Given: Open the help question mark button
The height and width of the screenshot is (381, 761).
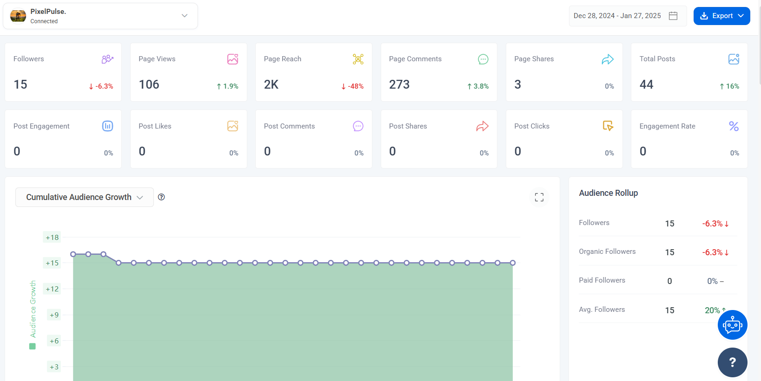Looking at the screenshot, I should [x=733, y=362].
